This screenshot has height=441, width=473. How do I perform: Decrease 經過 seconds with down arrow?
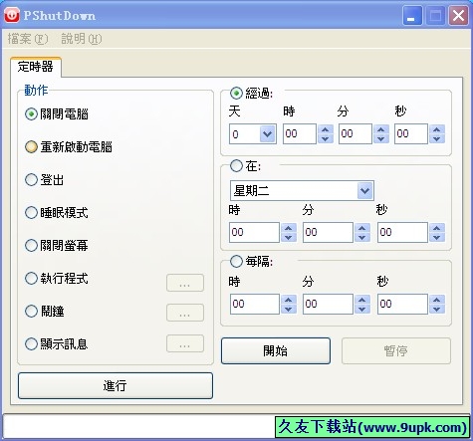click(x=437, y=138)
